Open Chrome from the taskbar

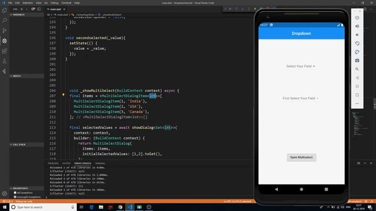[x=120, y=207]
